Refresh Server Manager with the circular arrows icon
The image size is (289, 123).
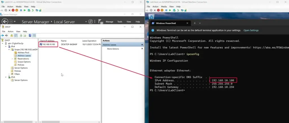pos(91,21)
